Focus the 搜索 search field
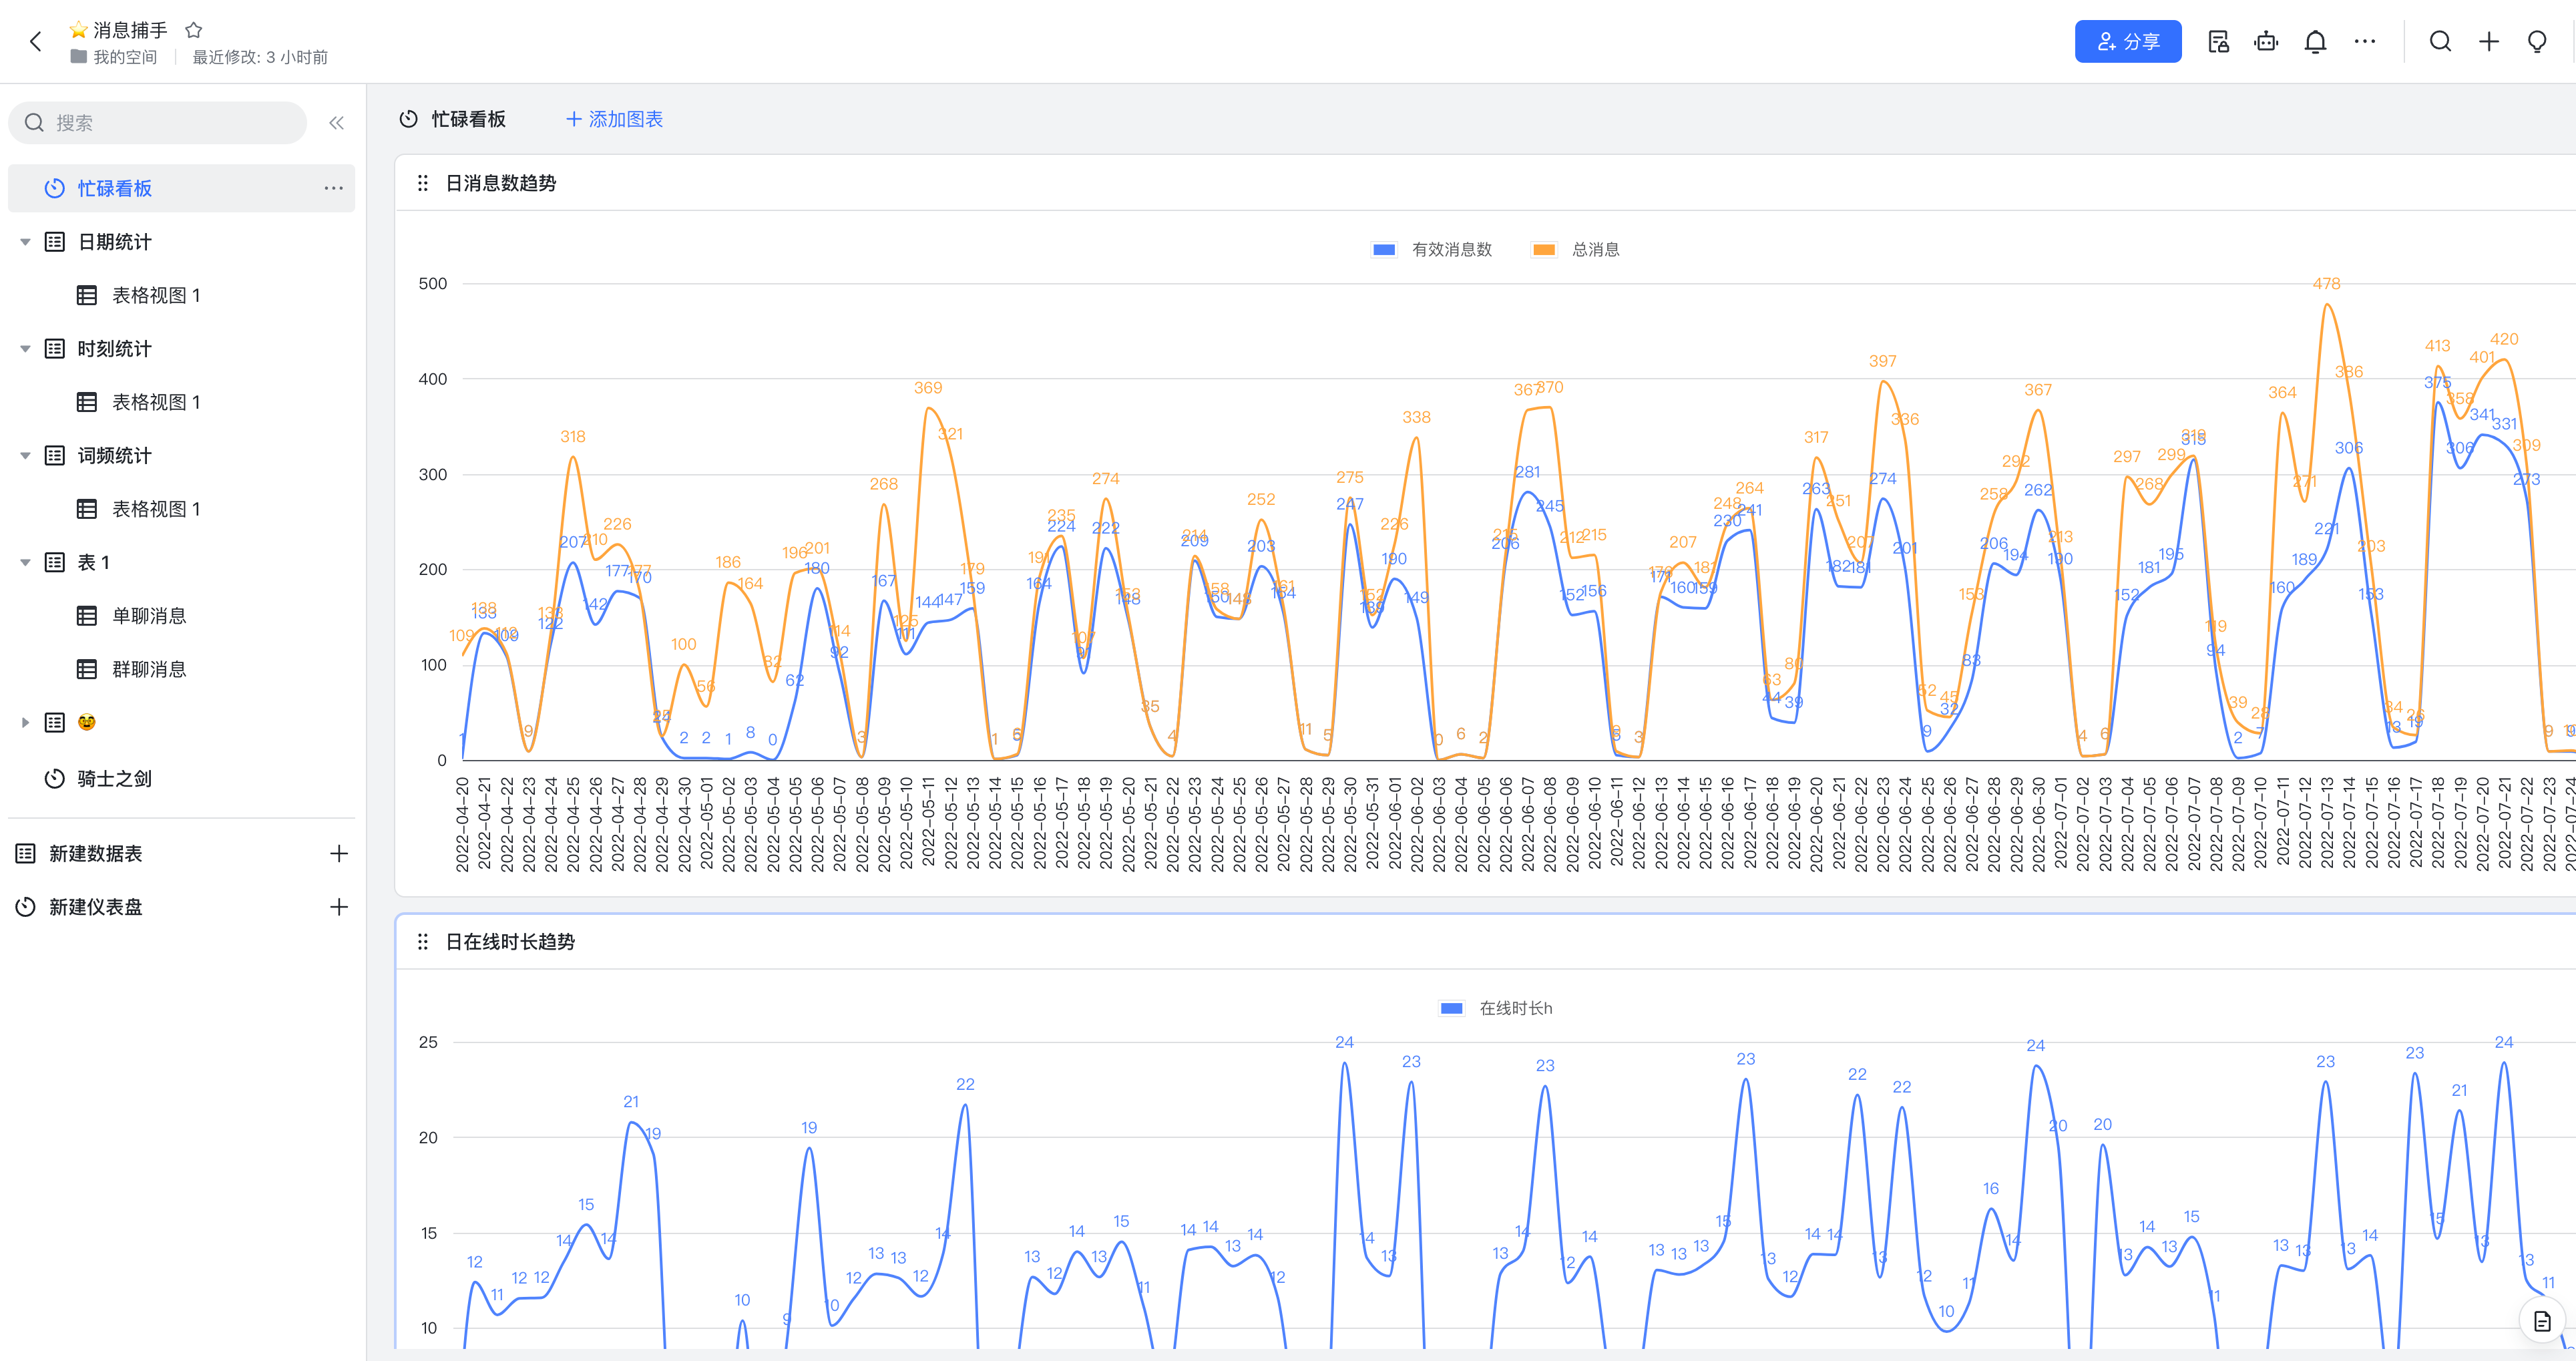 click(158, 123)
